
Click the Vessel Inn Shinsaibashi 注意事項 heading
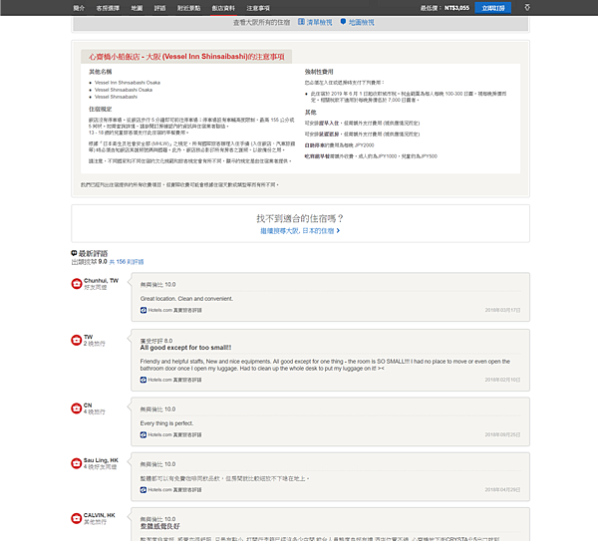click(186, 57)
